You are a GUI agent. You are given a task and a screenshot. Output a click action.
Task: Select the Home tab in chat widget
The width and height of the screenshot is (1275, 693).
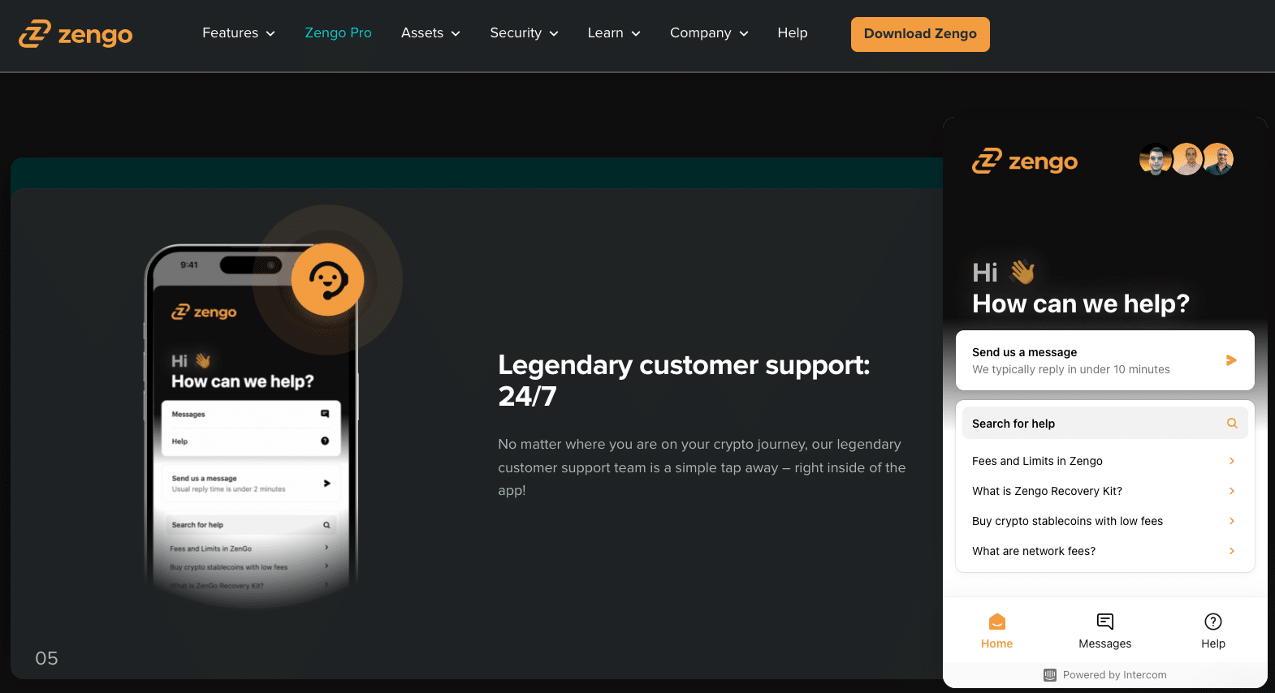click(996, 631)
